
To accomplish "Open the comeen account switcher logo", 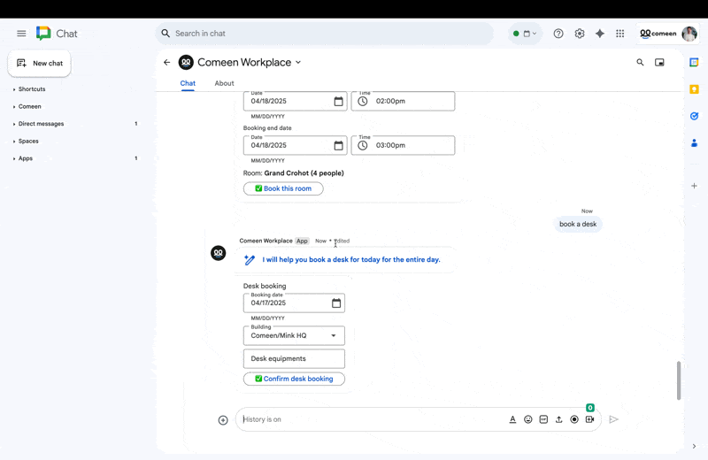I will 658,34.
